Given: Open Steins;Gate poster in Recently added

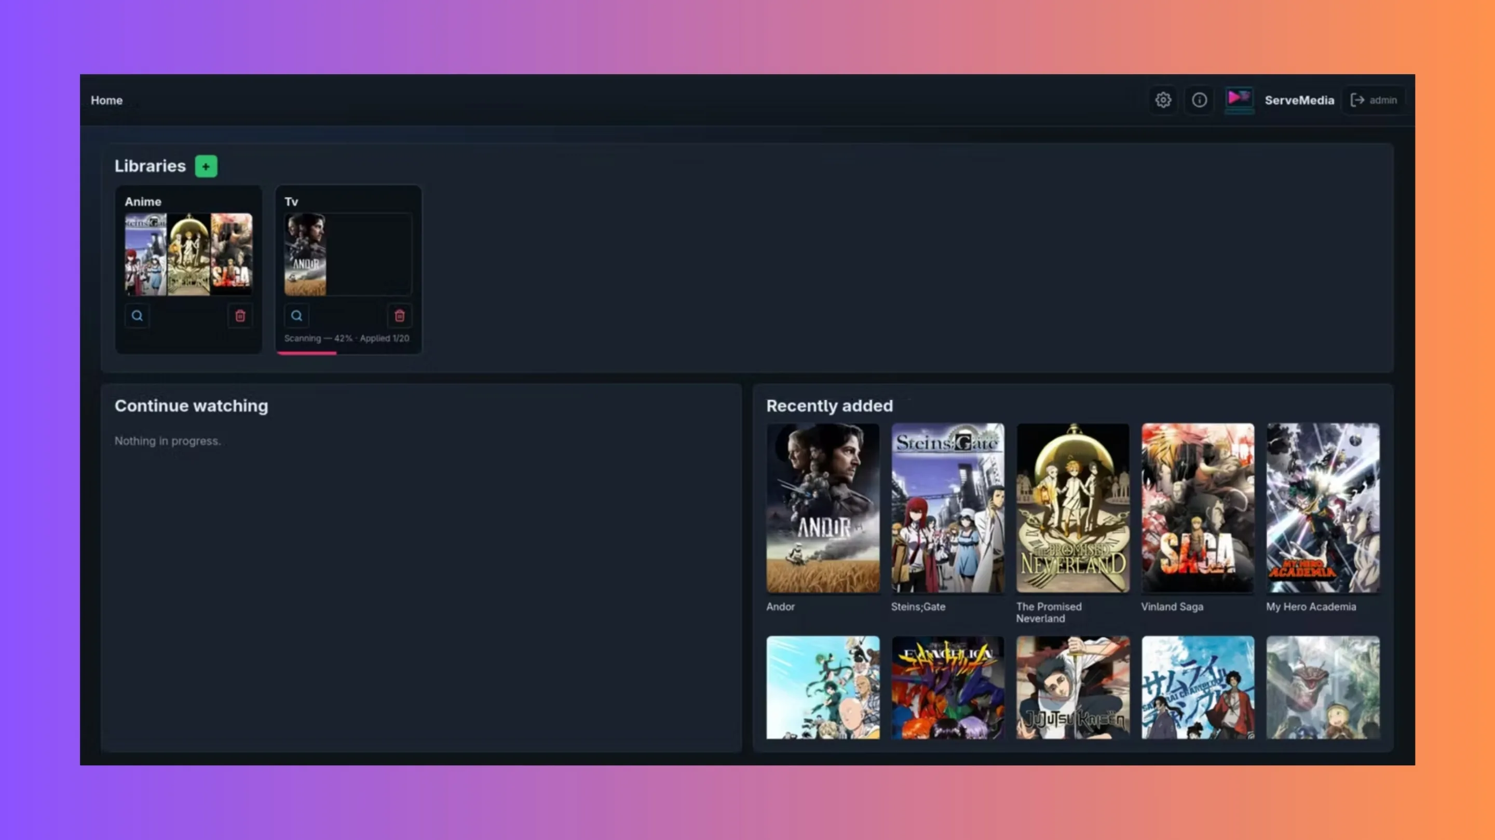Looking at the screenshot, I should coord(948,508).
